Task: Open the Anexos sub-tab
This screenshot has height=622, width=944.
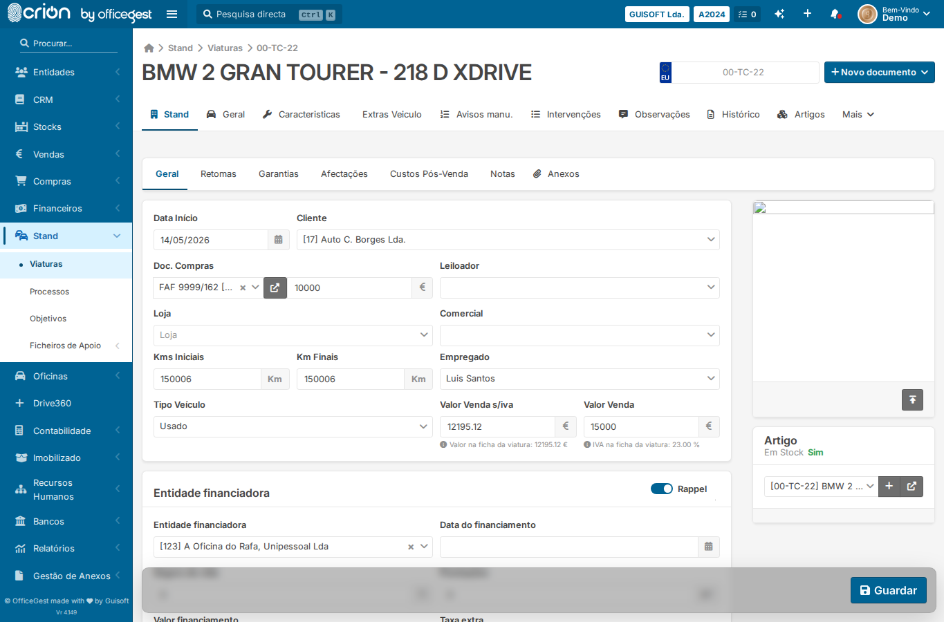Action: [556, 174]
